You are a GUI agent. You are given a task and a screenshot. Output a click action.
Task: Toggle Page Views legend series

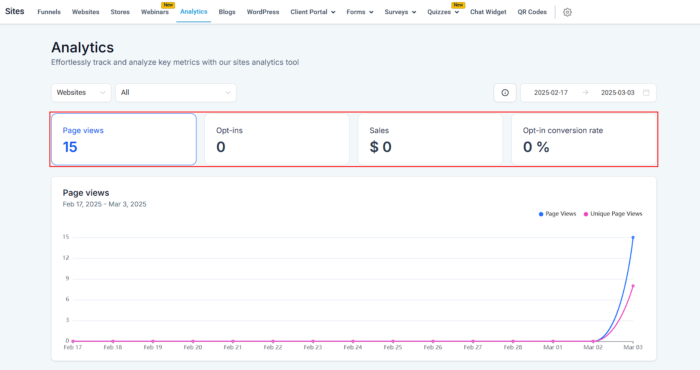coord(557,214)
